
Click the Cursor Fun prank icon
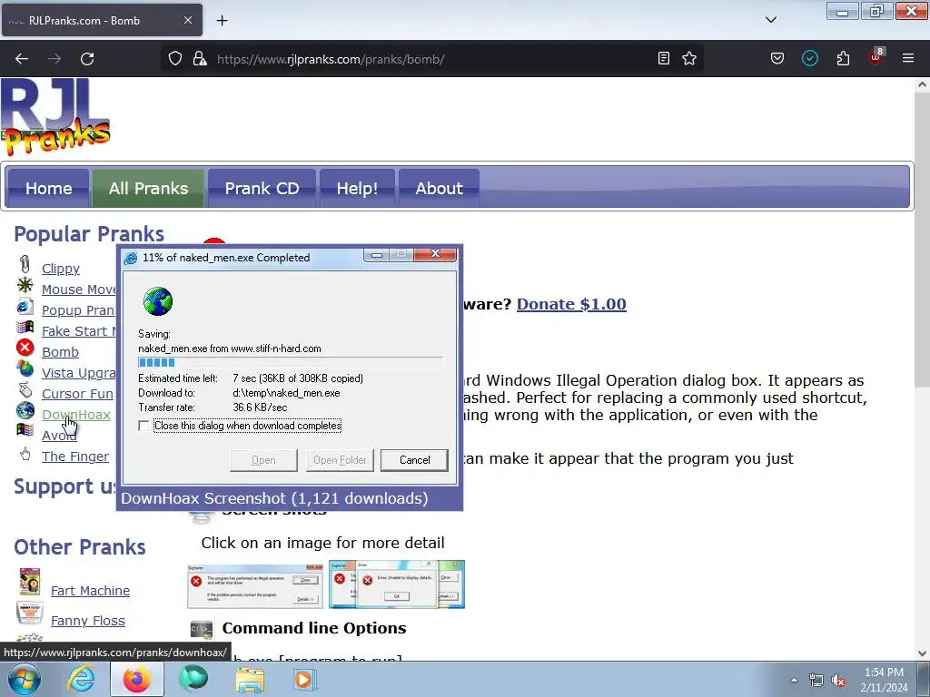tap(25, 389)
